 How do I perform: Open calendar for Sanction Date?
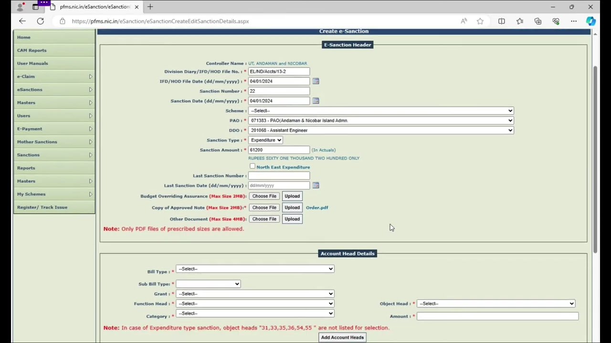(316, 101)
